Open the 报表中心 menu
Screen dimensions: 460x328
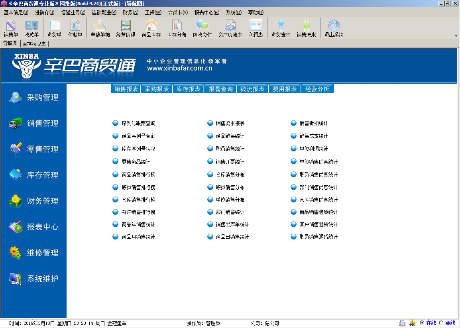(206, 12)
